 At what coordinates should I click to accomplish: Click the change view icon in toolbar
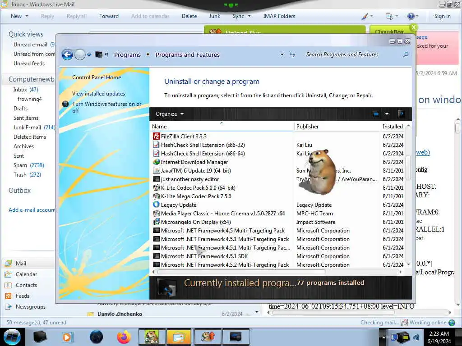[x=376, y=114]
